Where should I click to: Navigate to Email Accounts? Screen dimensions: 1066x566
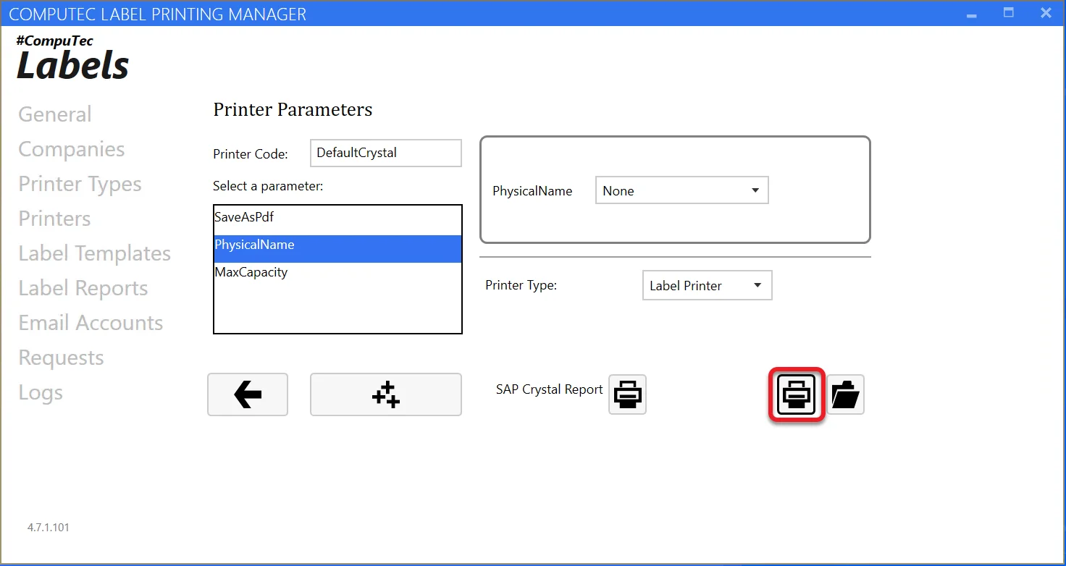coord(91,322)
